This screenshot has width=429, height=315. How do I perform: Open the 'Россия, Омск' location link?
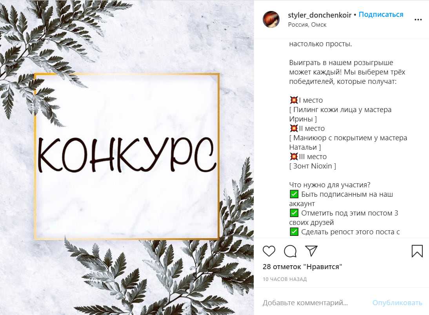pos(307,25)
